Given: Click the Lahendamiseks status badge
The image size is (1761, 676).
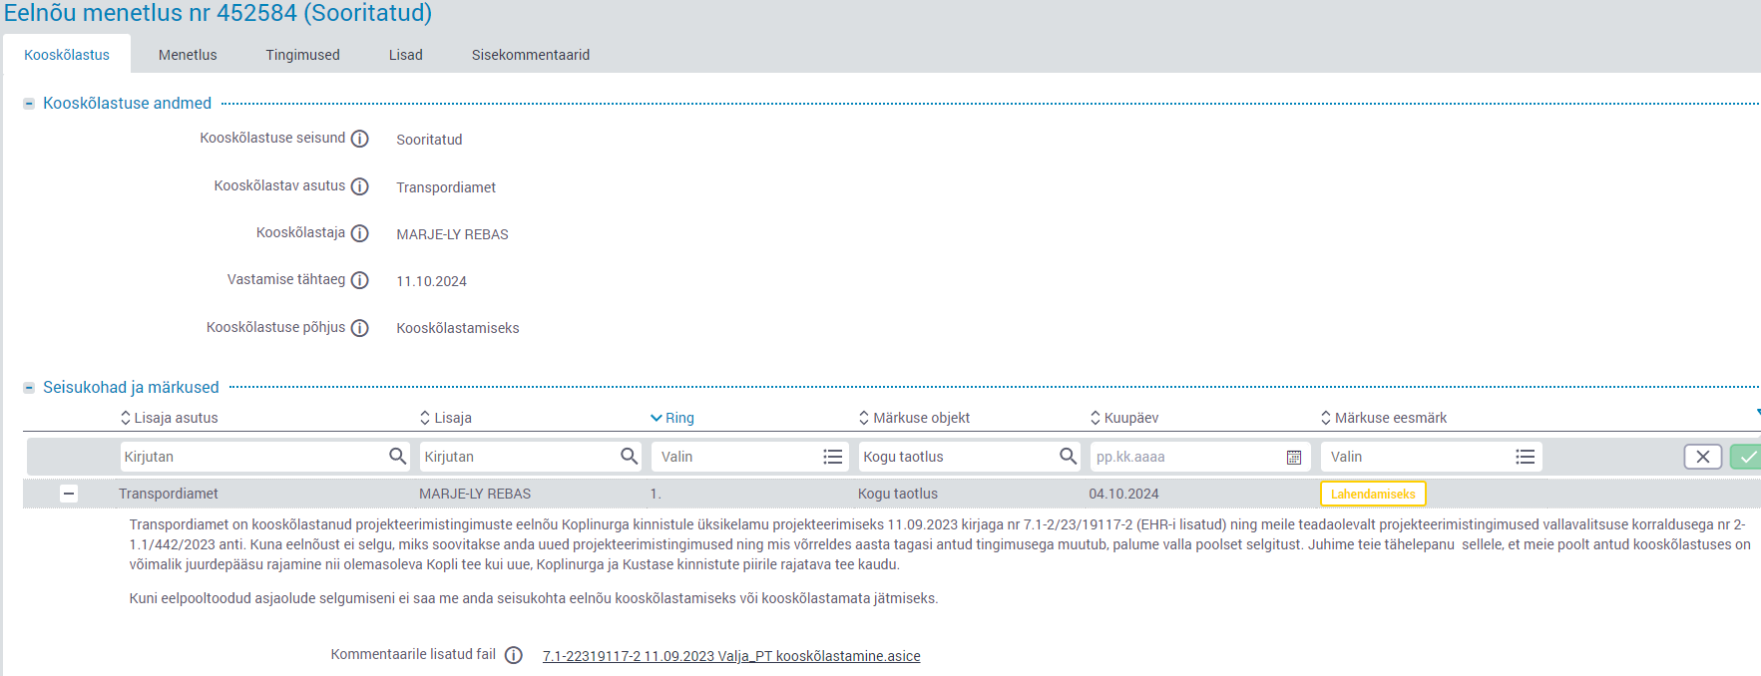Looking at the screenshot, I should tap(1373, 494).
